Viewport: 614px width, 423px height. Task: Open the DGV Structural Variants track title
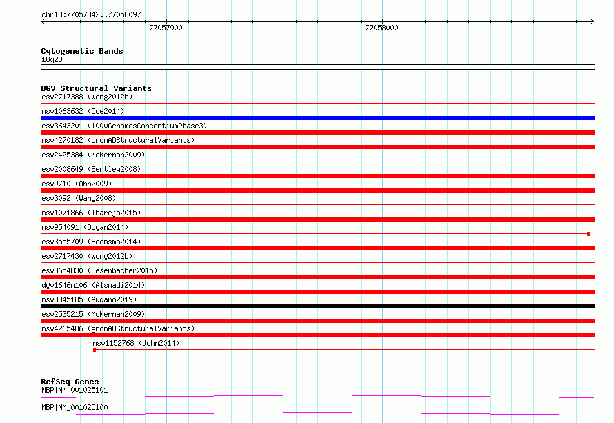97,88
